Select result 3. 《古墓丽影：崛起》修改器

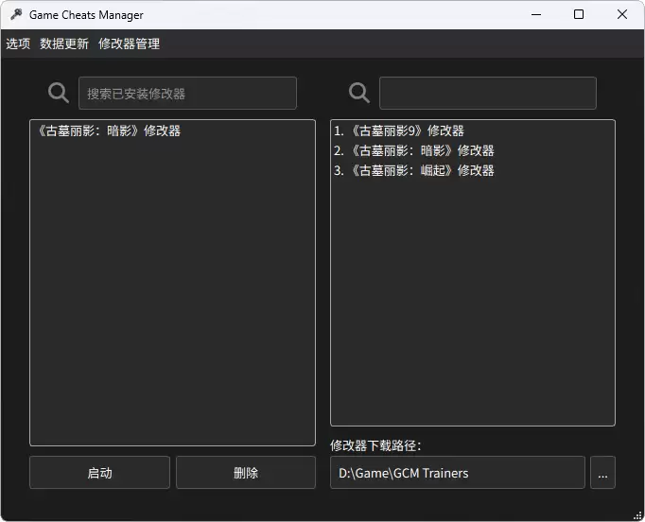tap(473, 170)
